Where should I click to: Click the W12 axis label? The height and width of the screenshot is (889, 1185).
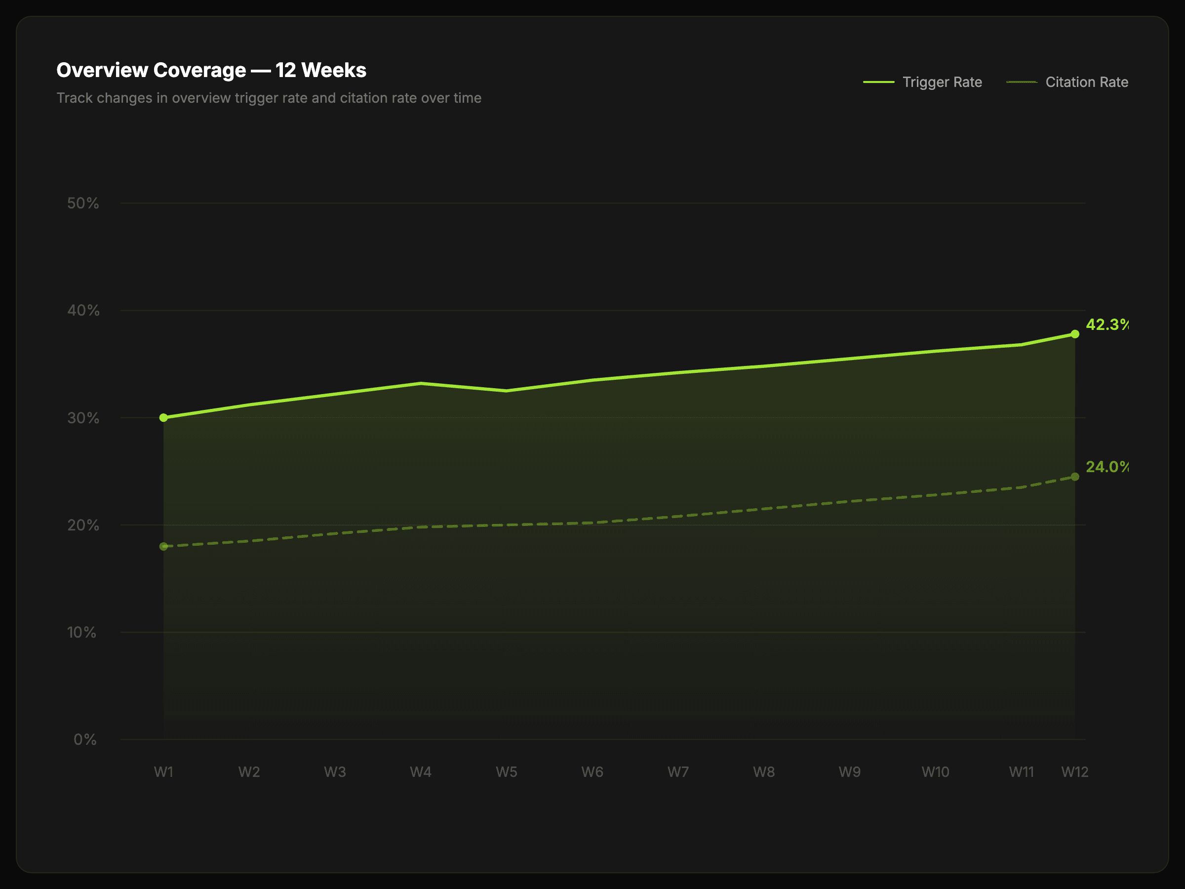click(1074, 771)
